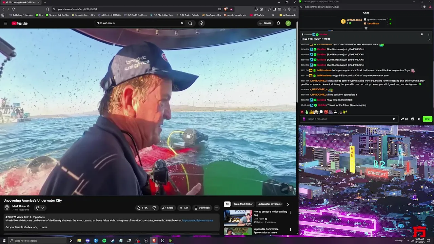Open the KICKs gifting icon in chat

(404, 119)
